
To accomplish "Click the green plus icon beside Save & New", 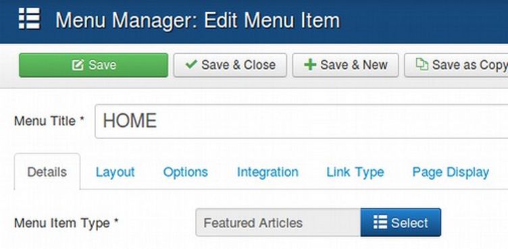I will (x=310, y=65).
